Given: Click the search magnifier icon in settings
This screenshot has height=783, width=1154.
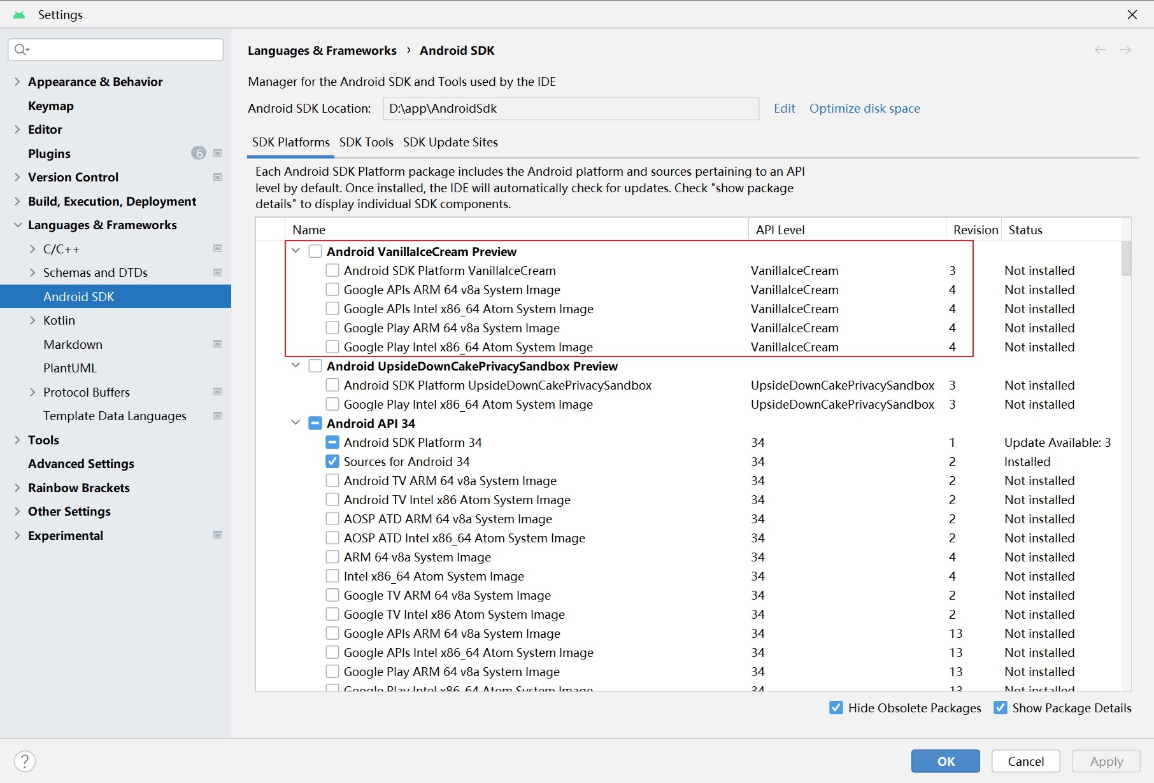Looking at the screenshot, I should point(21,50).
